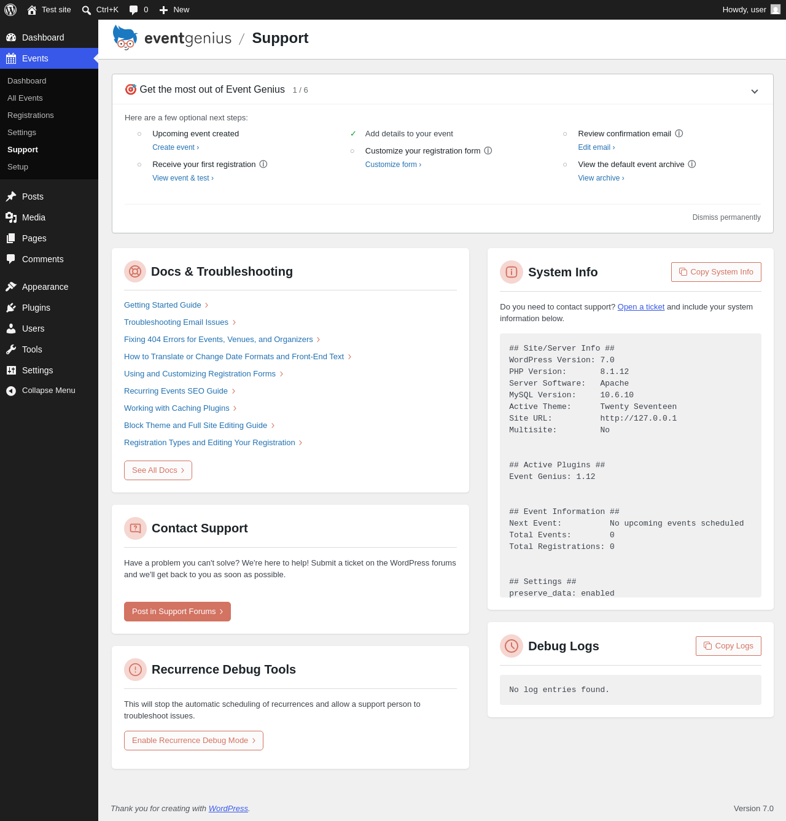Viewport: 786px width, 821px height.
Task: Open the Comments menu in sidebar
Action: (49, 259)
